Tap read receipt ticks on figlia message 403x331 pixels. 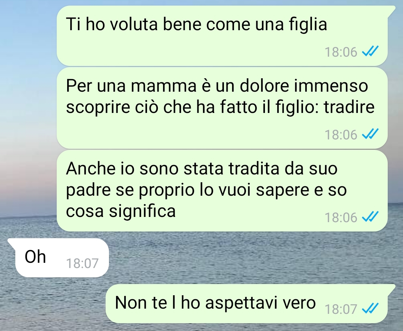coord(370,51)
